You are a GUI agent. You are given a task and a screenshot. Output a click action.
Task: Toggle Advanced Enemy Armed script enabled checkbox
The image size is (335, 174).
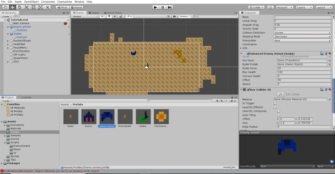pos(248,53)
